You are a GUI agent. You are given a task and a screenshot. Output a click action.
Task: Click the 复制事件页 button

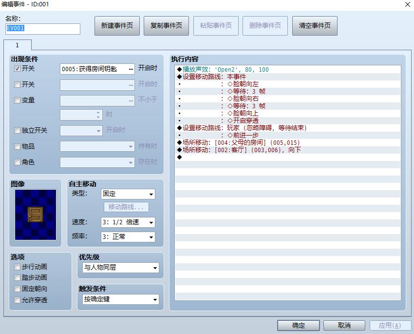(x=167, y=26)
